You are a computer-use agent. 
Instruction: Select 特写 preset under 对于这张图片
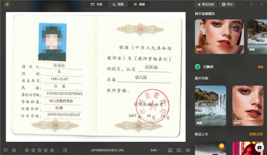[219, 36]
